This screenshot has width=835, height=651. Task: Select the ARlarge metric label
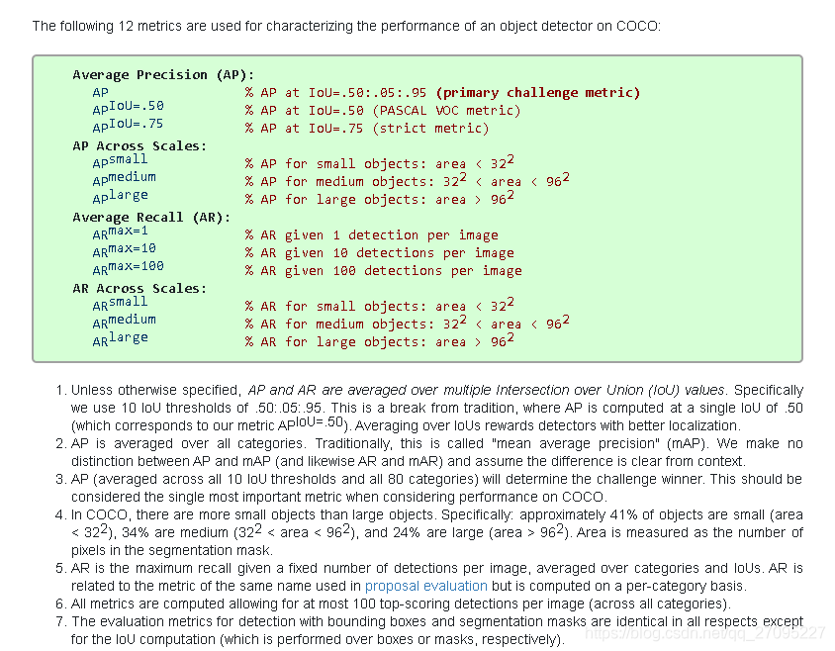(x=120, y=339)
